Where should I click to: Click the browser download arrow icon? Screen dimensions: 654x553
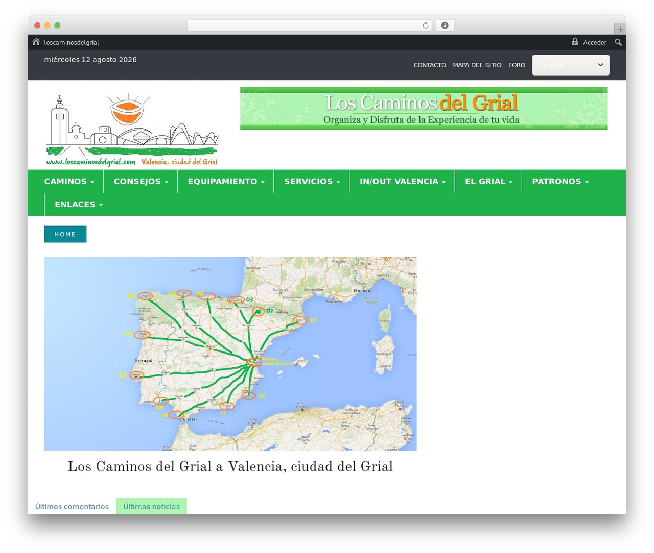445,26
